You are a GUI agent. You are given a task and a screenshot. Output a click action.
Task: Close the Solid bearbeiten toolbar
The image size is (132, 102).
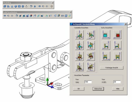(x=70, y=12)
